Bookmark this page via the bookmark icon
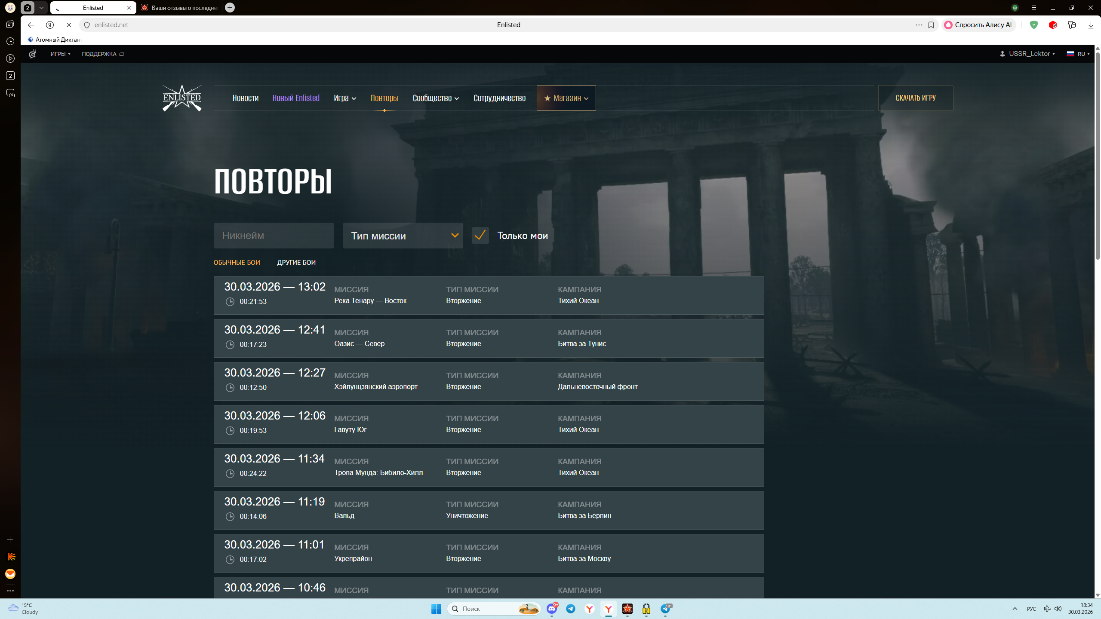 (931, 25)
